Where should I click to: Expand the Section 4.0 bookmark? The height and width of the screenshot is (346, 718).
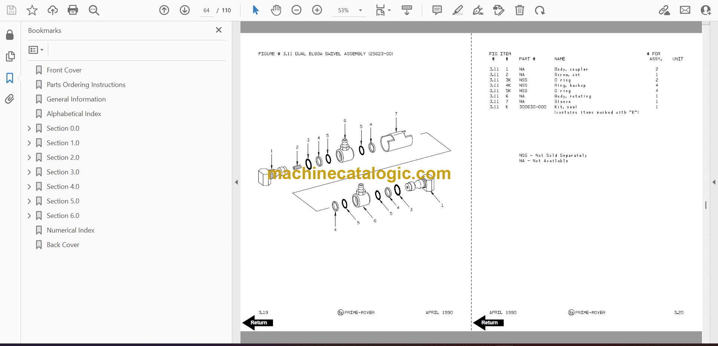click(29, 187)
